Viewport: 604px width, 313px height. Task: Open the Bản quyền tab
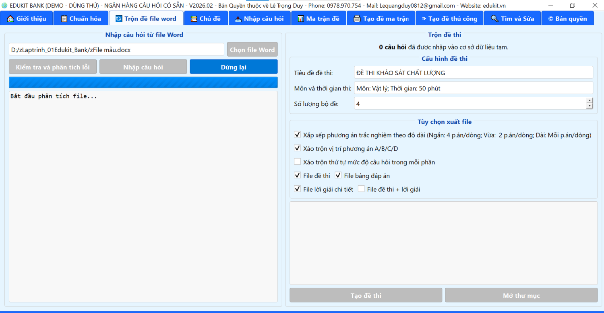coord(567,19)
